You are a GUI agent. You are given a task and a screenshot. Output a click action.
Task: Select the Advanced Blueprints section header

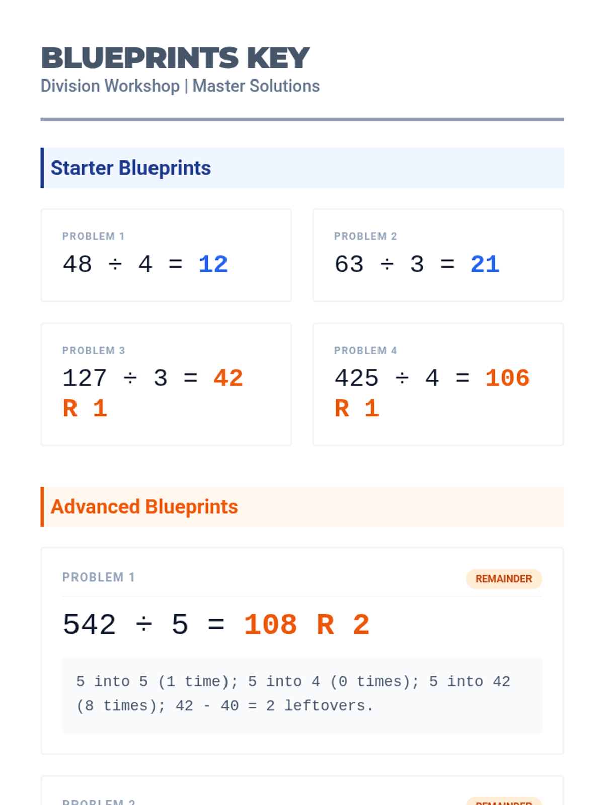point(144,507)
